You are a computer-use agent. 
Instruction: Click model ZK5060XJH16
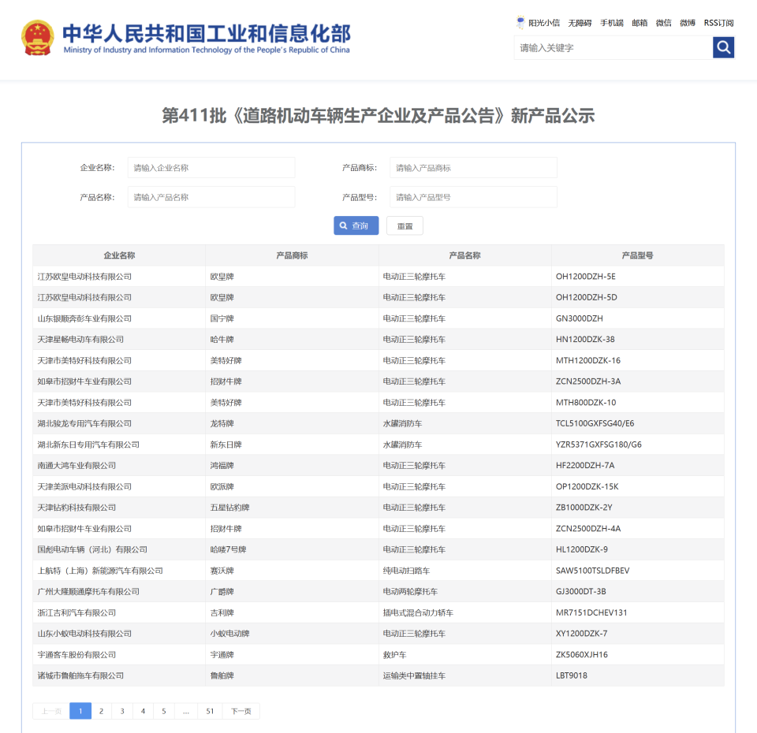coord(582,654)
